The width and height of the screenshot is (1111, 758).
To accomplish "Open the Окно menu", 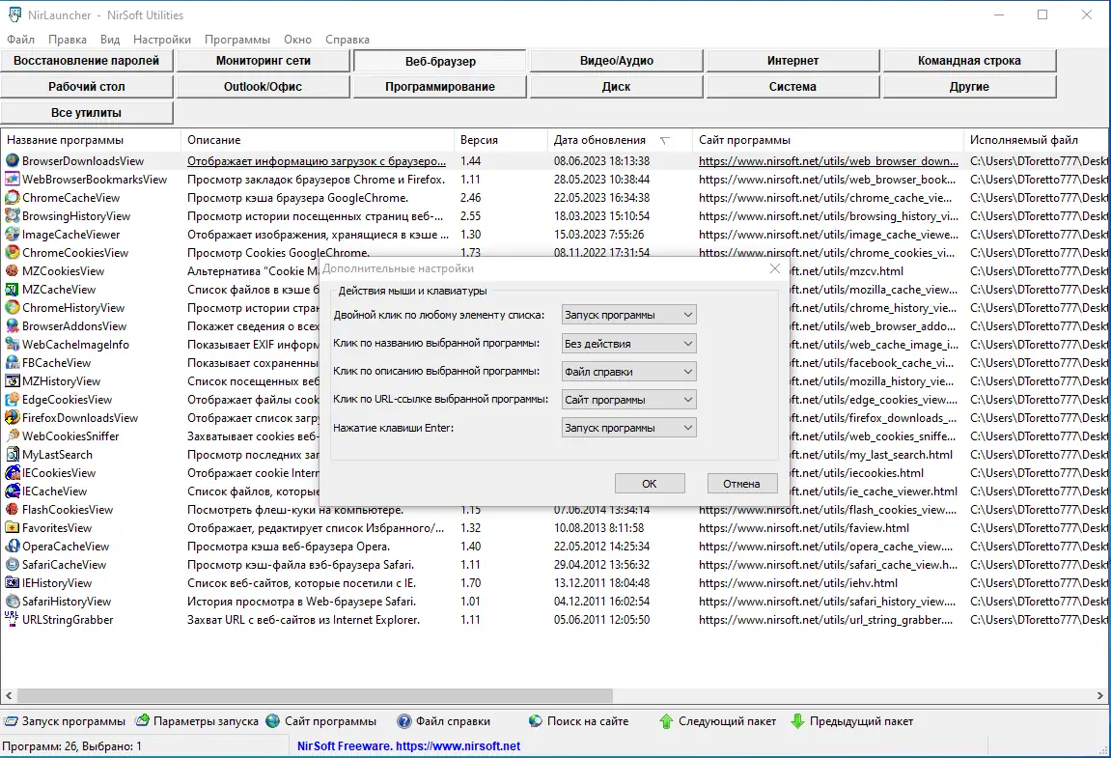I will [x=297, y=40].
